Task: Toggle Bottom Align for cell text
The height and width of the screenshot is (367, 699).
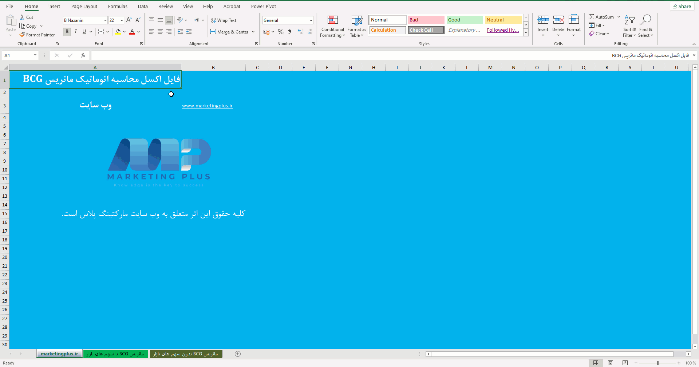Action: point(169,20)
